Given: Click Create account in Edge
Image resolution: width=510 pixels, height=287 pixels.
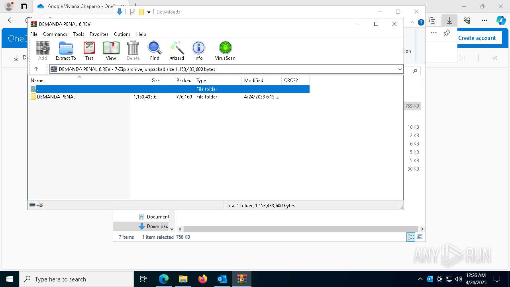Looking at the screenshot, I should pos(477,38).
